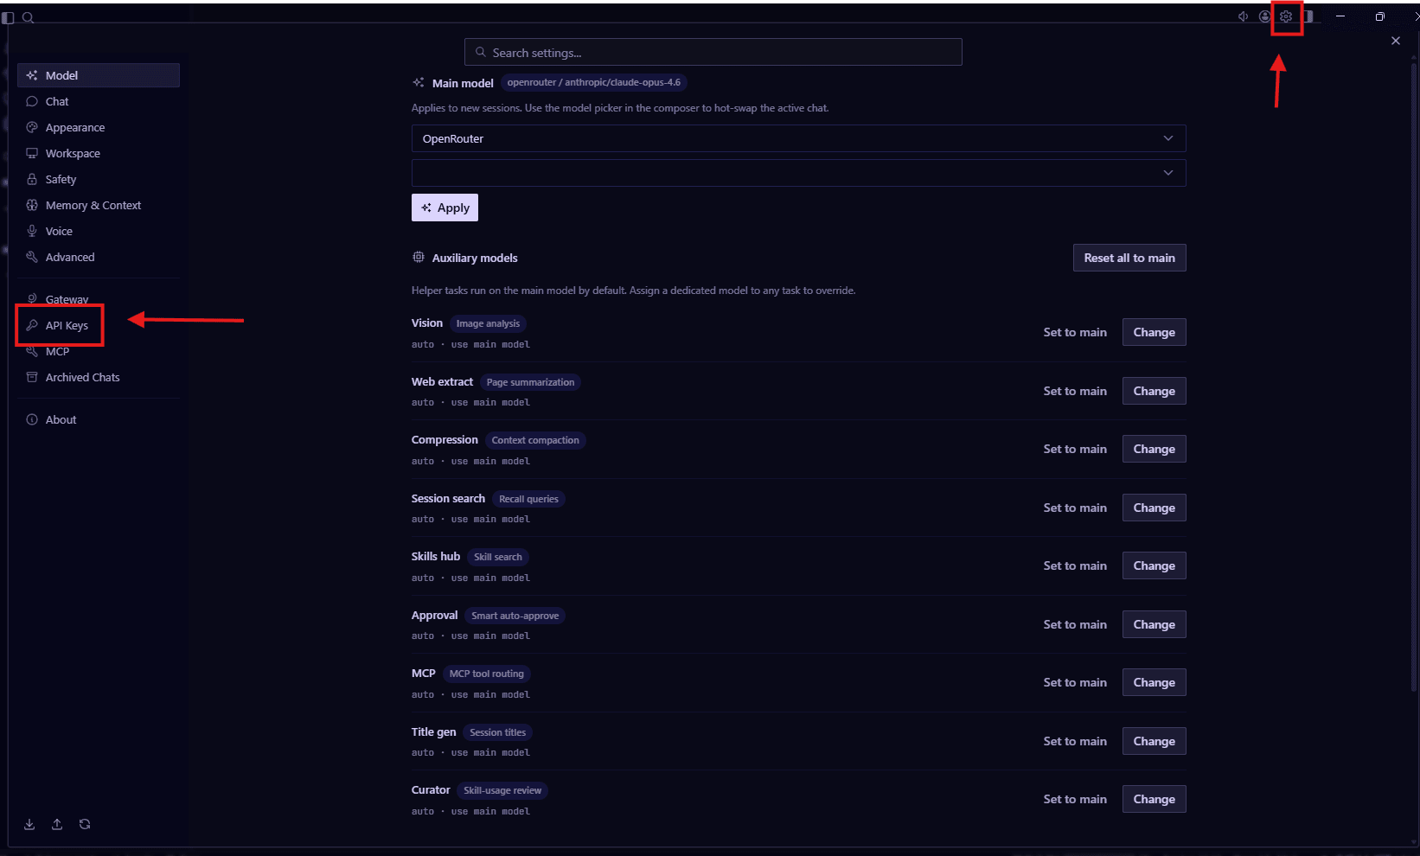Click the settings gear icon

click(x=1286, y=16)
